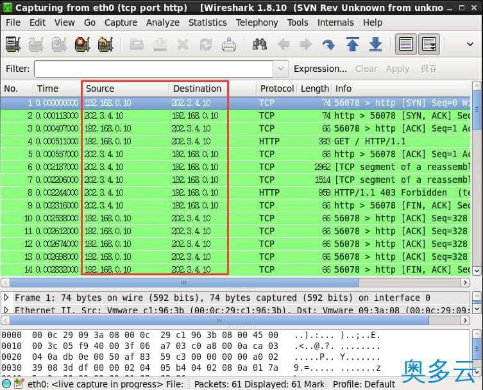Click the reload capture file icon
Viewport: 483px width, 390px height.
tap(206, 44)
